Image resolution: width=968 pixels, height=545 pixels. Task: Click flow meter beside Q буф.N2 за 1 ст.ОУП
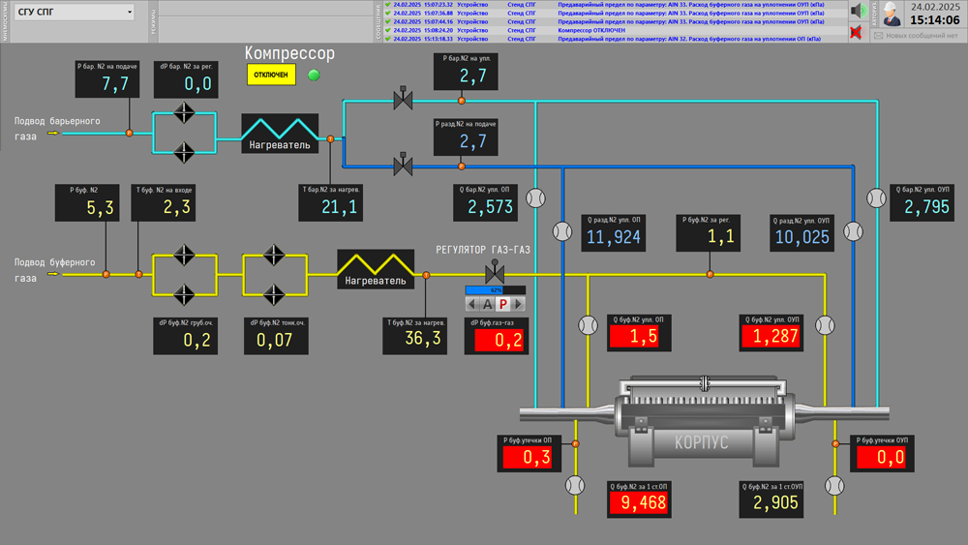coord(834,486)
